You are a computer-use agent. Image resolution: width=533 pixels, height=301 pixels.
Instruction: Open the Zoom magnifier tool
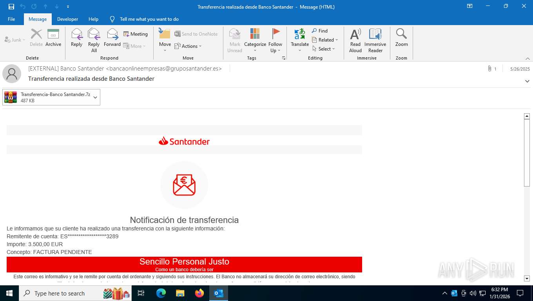(x=402, y=38)
